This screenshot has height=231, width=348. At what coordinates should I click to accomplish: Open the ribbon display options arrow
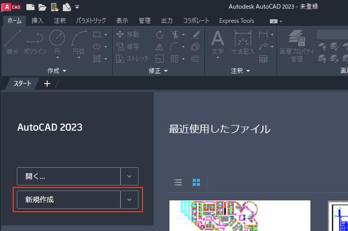pyautogui.click(x=281, y=21)
